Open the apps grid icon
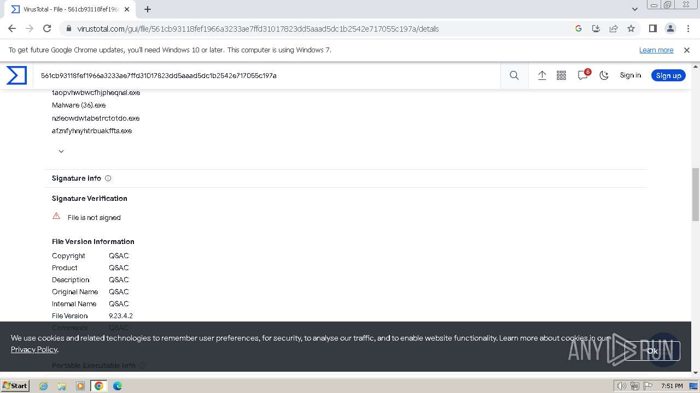 (x=561, y=75)
